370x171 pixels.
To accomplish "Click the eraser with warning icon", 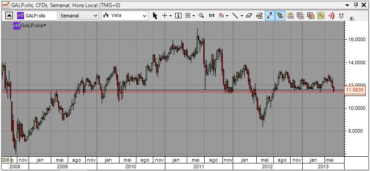I will (x=259, y=16).
